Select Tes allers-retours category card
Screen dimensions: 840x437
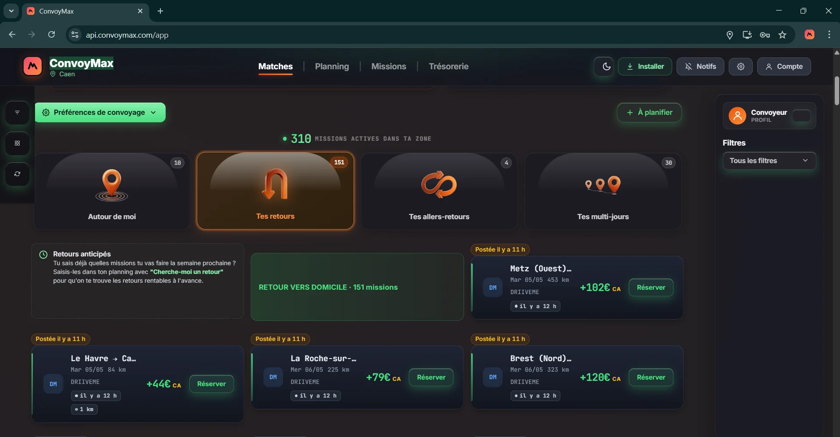(439, 191)
